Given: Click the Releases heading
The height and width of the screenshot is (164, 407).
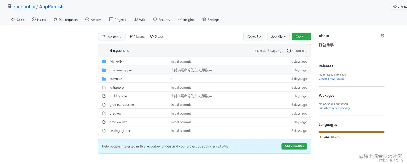Looking at the screenshot, I should pos(326,66).
